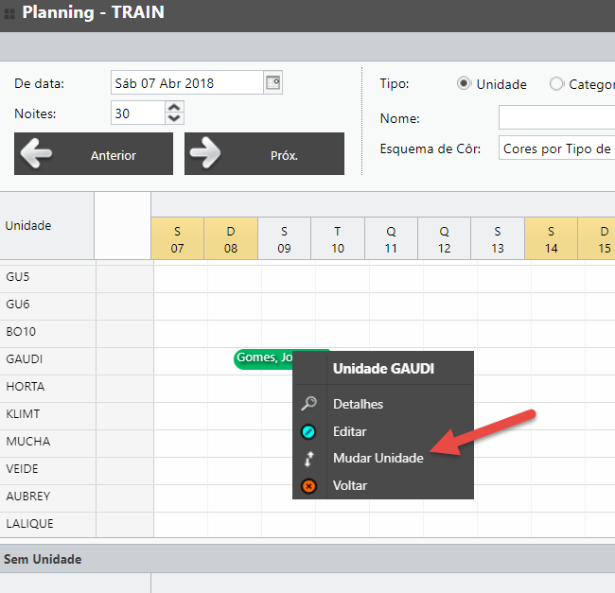Click the magnifier icon next to Detalhes
The width and height of the screenshot is (615, 593).
308,404
